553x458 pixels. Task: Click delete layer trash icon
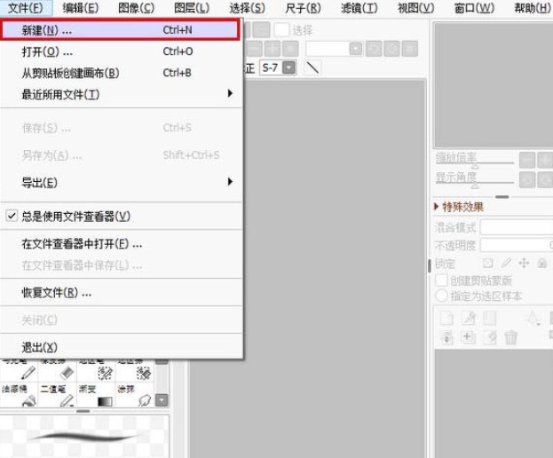510,337
